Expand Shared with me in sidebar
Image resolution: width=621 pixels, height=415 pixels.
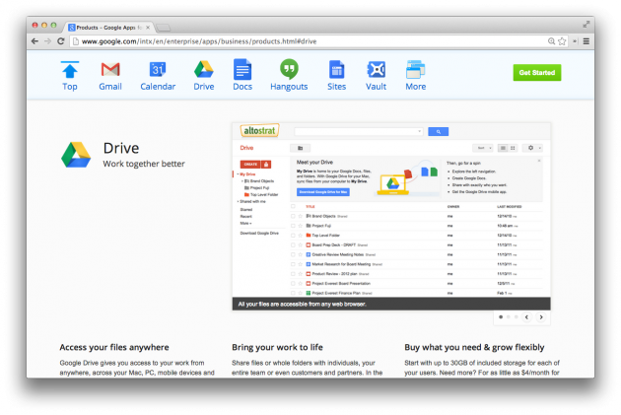tap(238, 201)
